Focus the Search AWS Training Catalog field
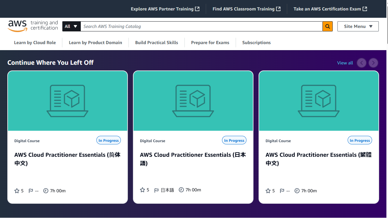388x218 pixels. pyautogui.click(x=202, y=26)
